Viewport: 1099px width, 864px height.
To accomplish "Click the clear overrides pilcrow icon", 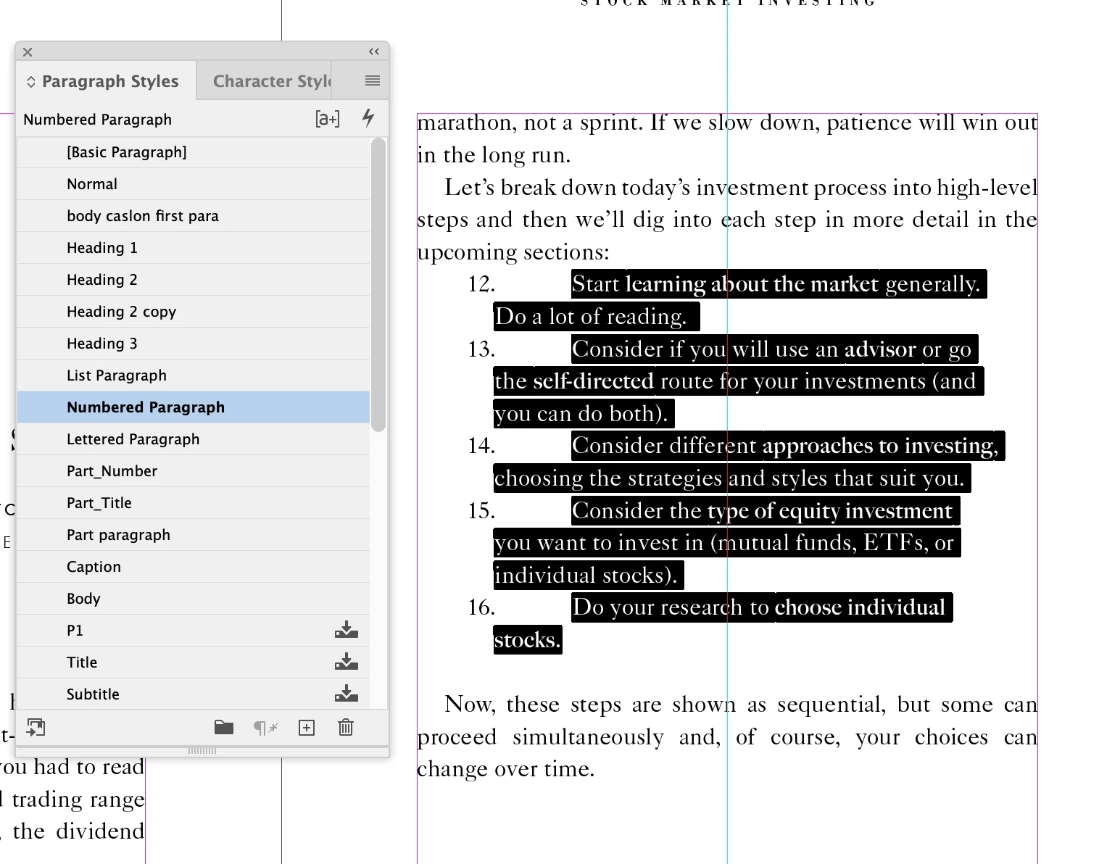I will 265,728.
